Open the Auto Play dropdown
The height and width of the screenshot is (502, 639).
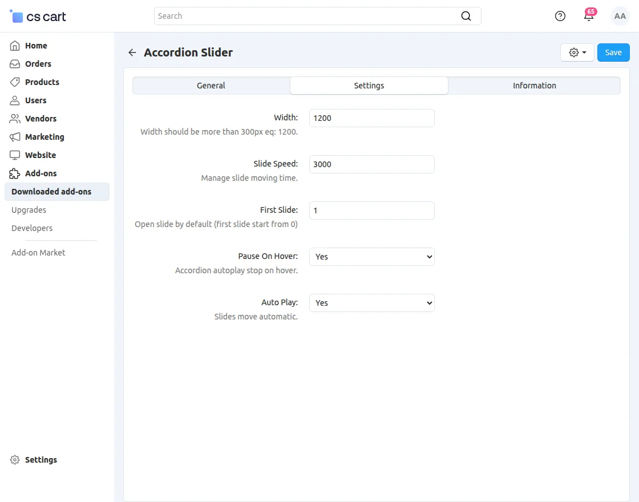(371, 302)
